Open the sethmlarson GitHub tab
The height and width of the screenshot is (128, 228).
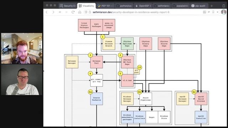(162, 6)
